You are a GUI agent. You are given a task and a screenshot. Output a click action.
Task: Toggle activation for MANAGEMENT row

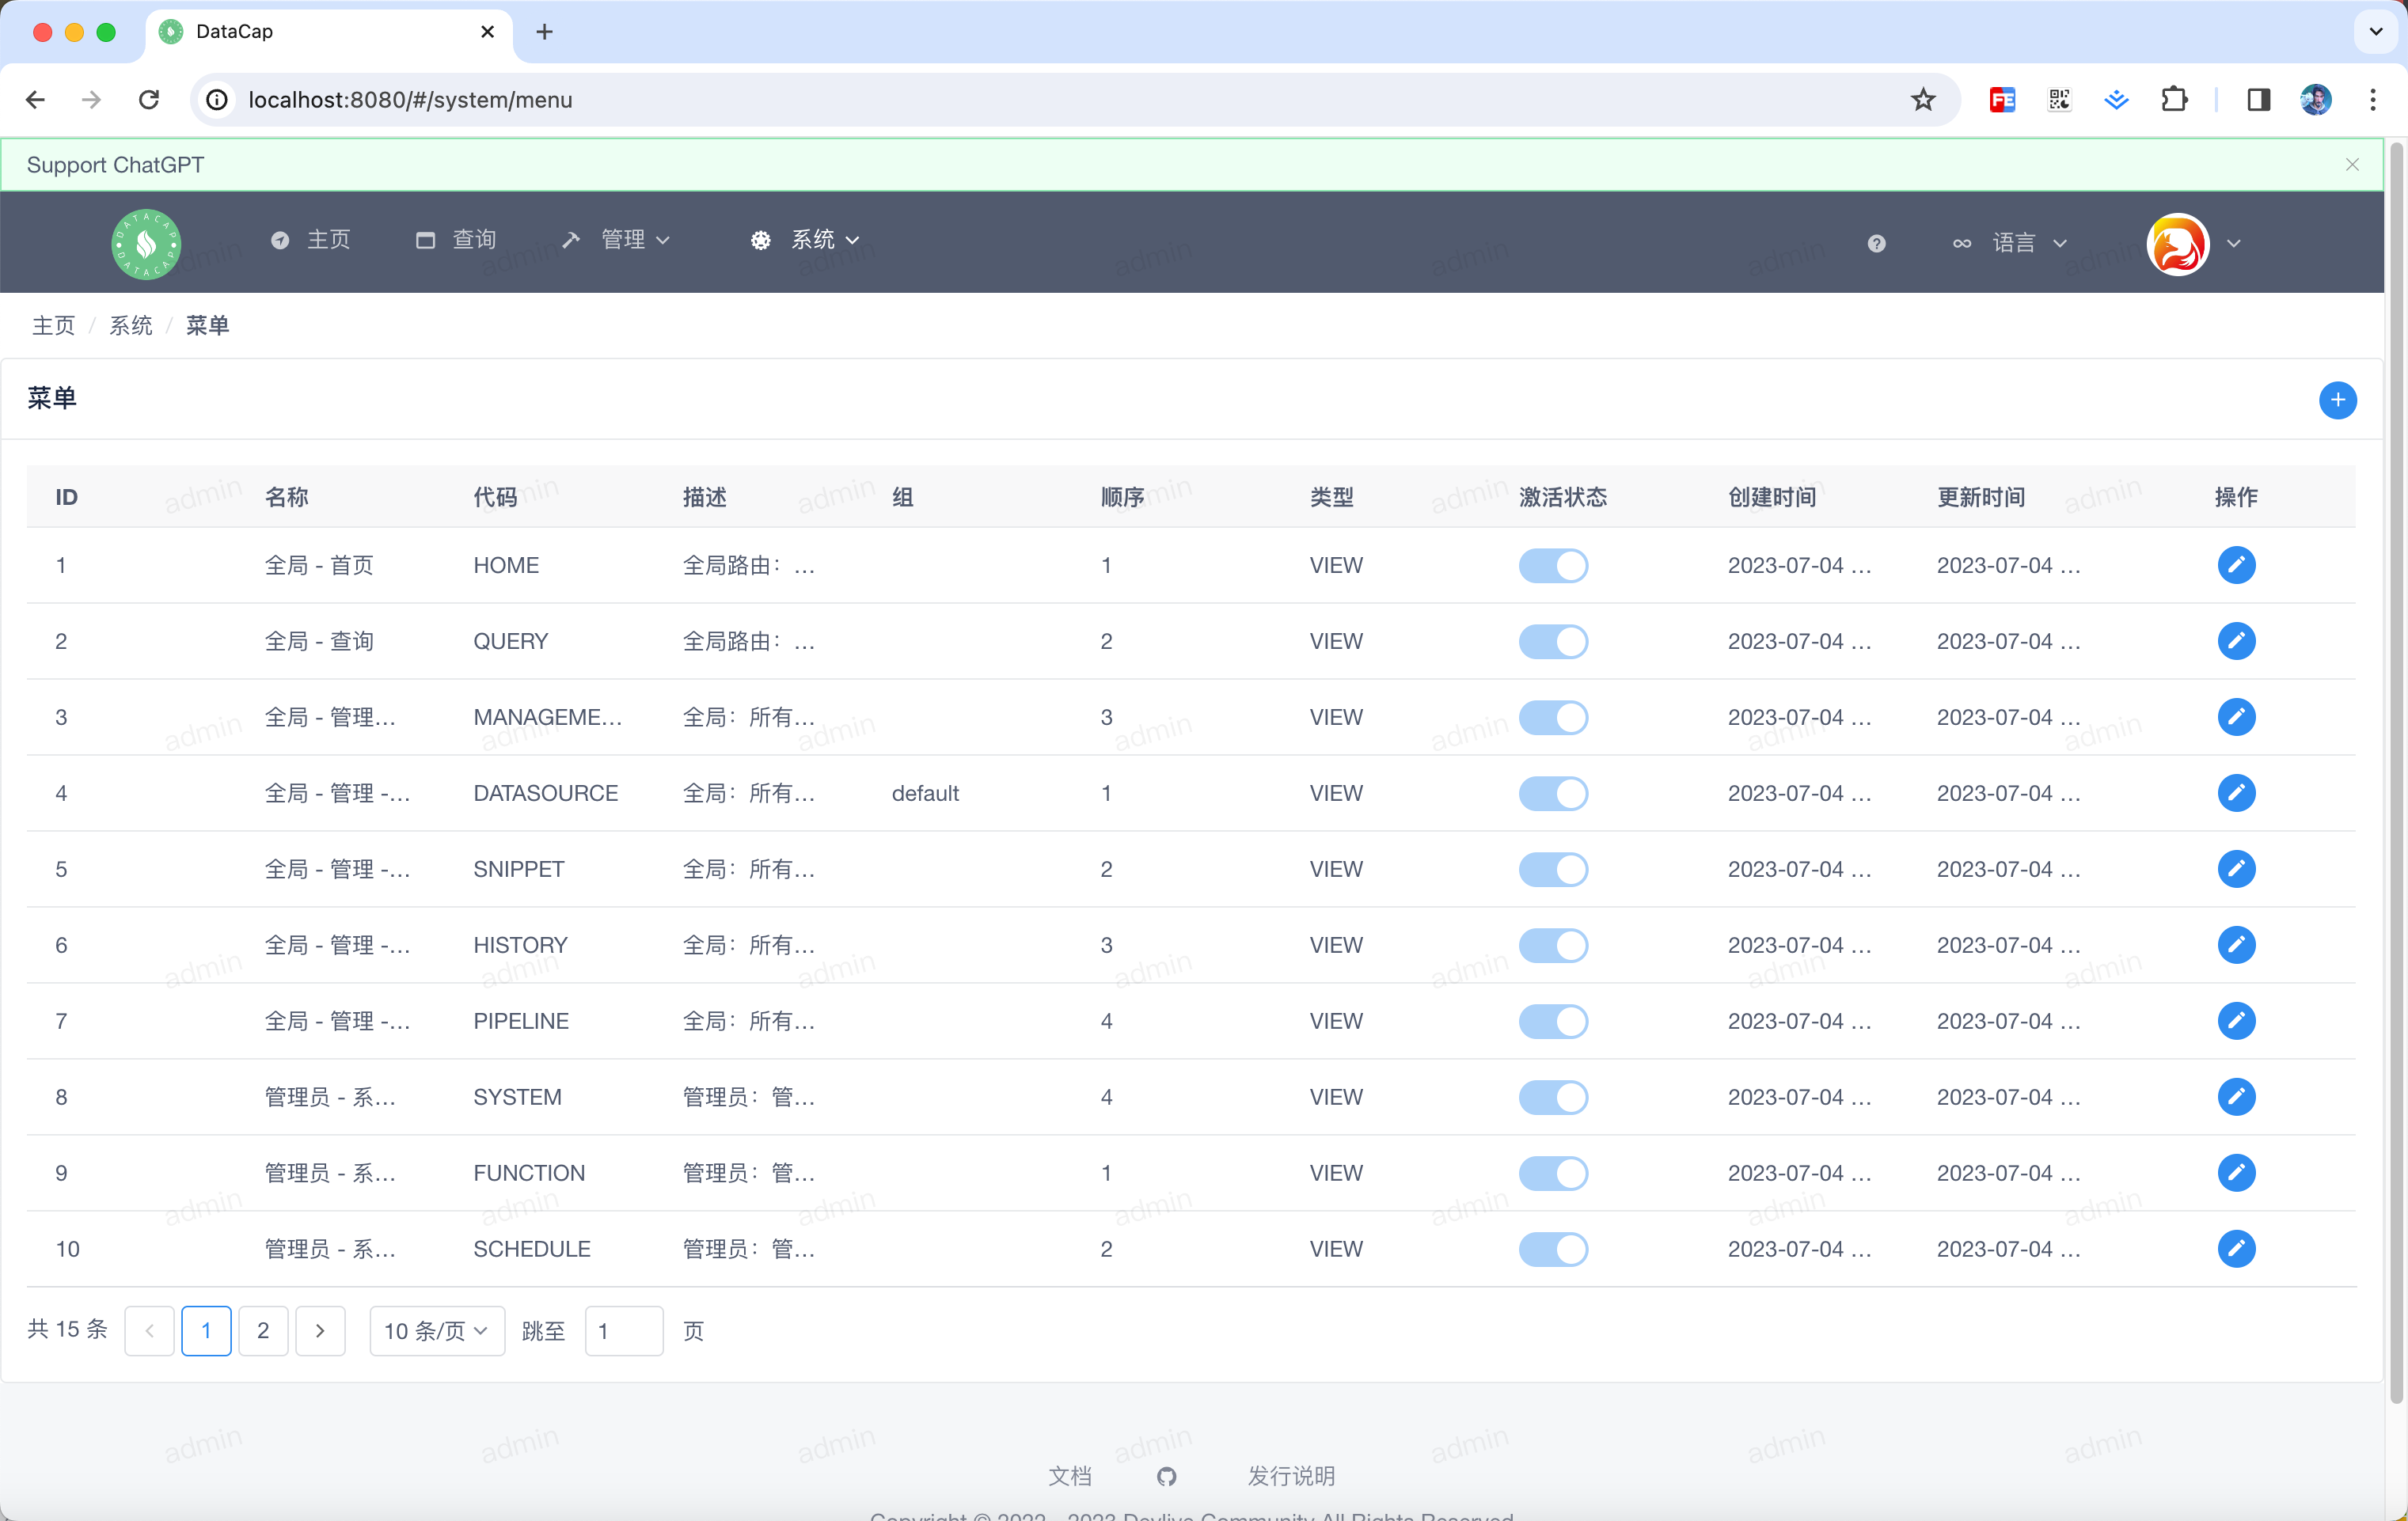click(x=1553, y=717)
